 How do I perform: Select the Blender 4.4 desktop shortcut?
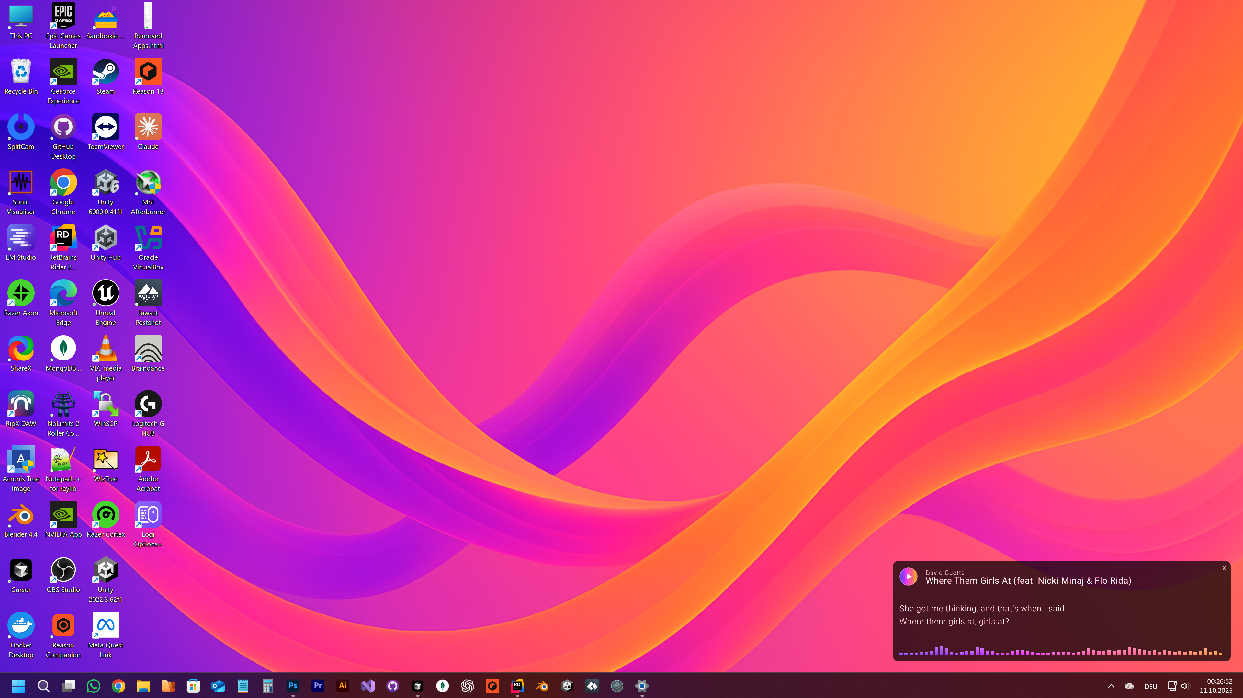click(21, 516)
